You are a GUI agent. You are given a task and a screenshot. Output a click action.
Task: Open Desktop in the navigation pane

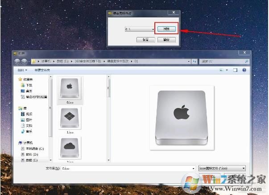click(x=26, y=91)
